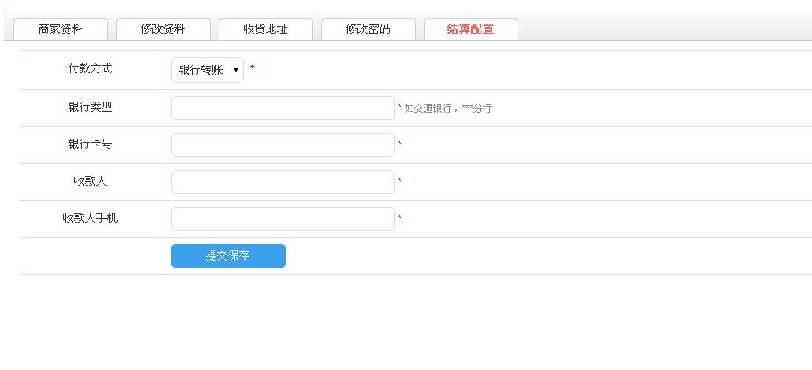Open the 商家资料 tab
Viewport: 812px width, 370px height.
point(61,29)
